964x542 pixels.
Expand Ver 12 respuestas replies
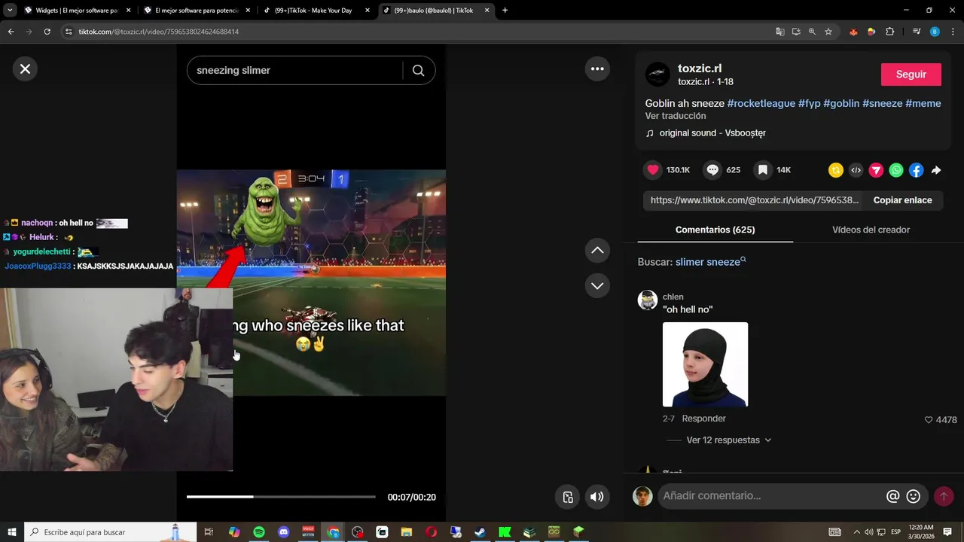(729, 440)
